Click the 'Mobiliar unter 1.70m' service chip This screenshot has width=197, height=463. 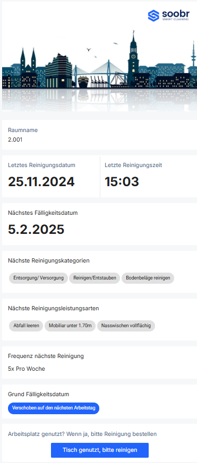tap(70, 326)
